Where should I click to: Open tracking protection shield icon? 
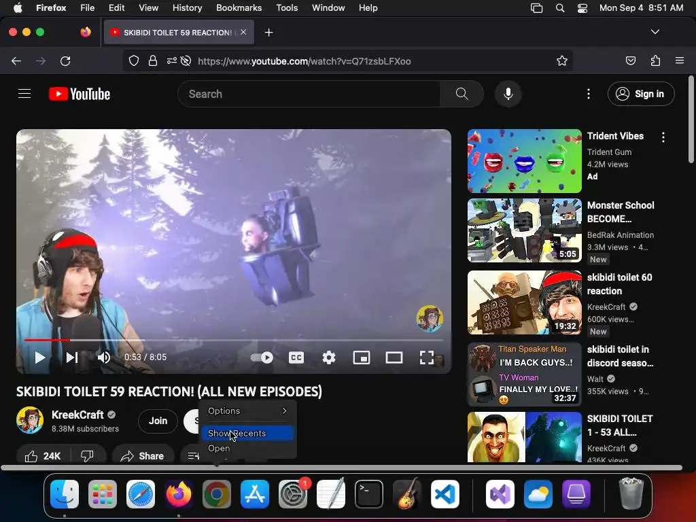coord(134,60)
